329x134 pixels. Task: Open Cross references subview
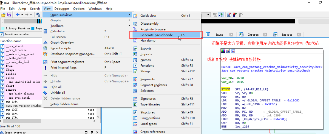pyautogui.click(x=166, y=132)
